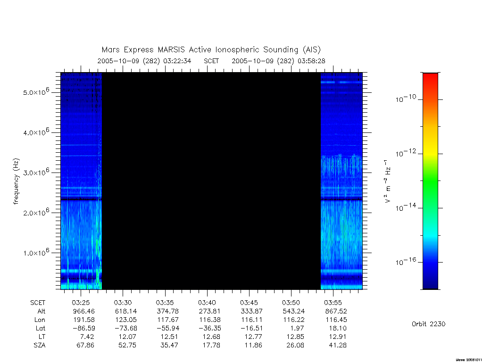Viewport: 483px width, 362px height.
Task: Click the colorbar label 10^-12
Action: click(x=406, y=153)
